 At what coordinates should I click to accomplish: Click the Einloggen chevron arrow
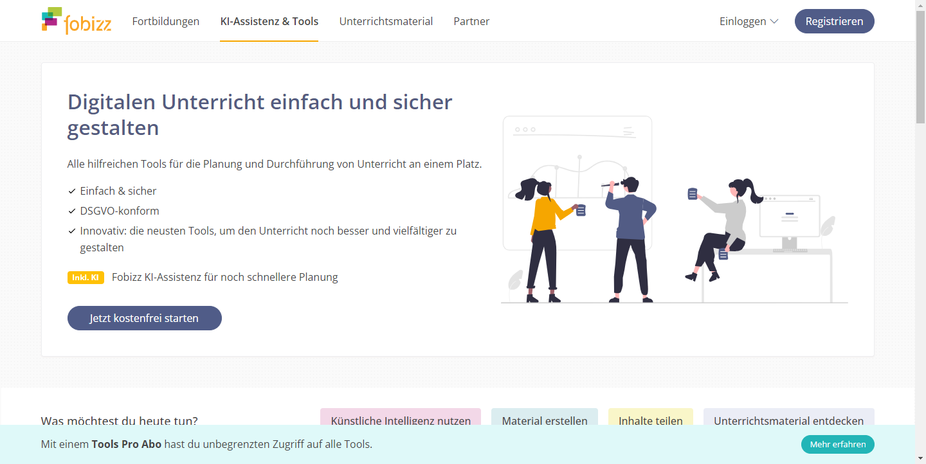[x=774, y=21]
